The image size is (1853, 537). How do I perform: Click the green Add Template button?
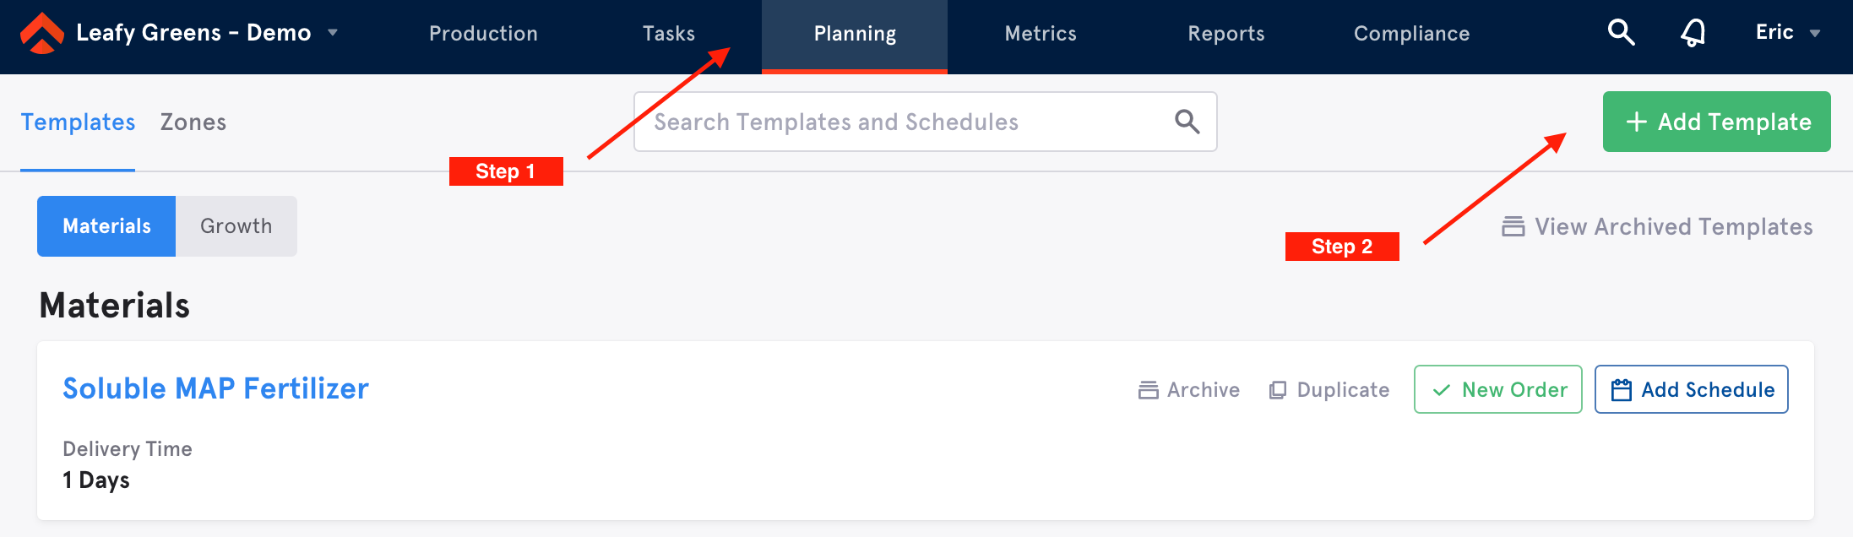[1716, 122]
